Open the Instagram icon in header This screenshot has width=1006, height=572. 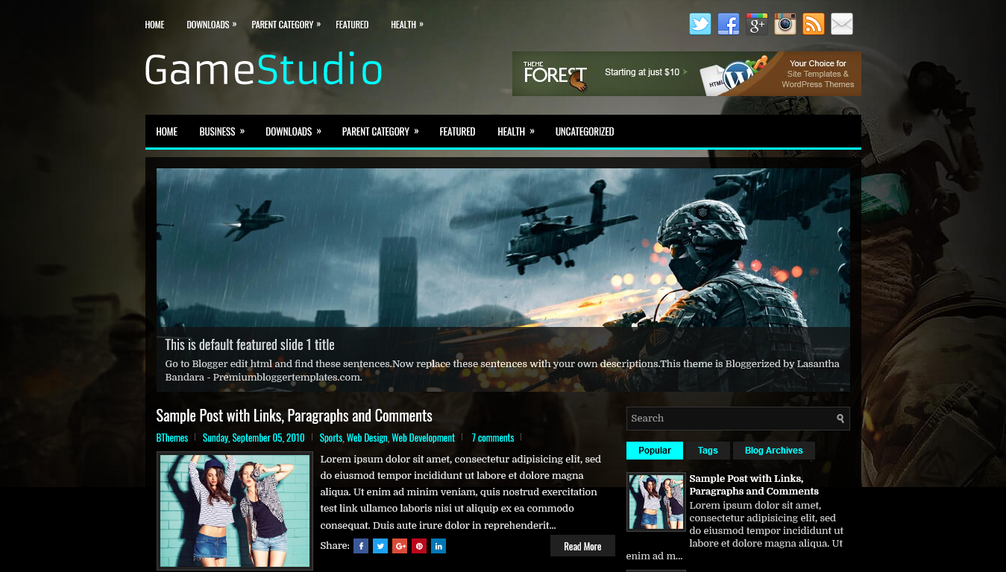(785, 24)
